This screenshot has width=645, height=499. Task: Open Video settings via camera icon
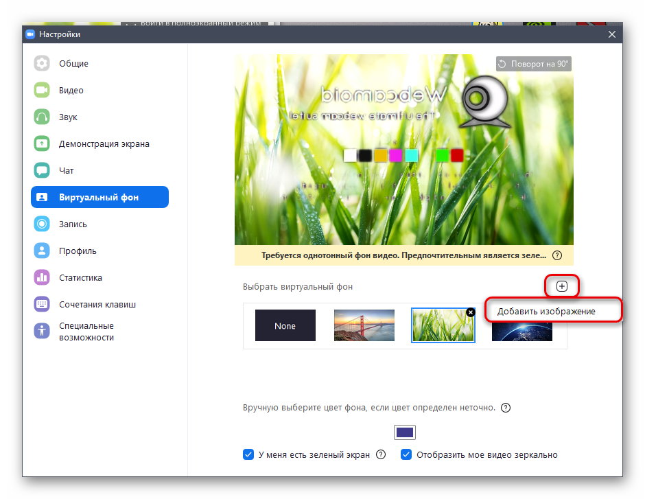[42, 91]
